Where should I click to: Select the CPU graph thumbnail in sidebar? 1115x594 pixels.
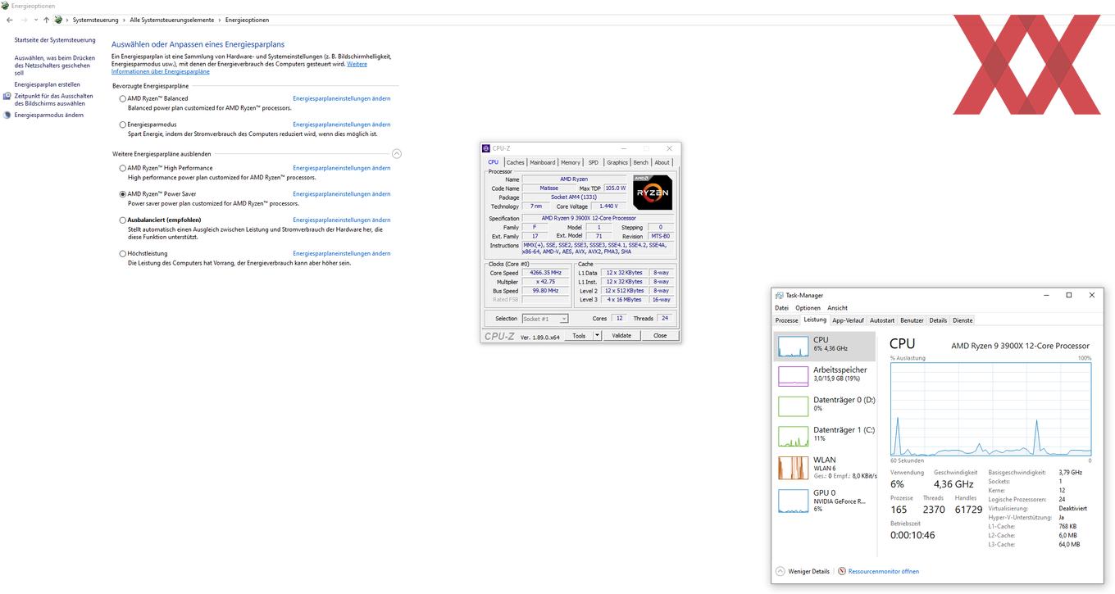pyautogui.click(x=793, y=346)
